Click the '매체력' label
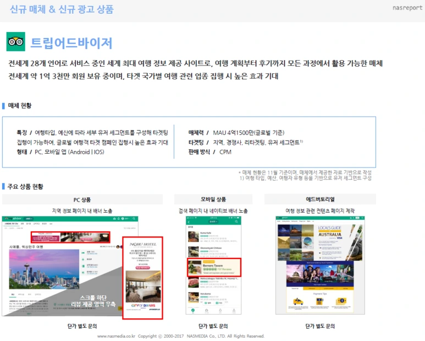This screenshot has height=341, width=425. point(196,133)
